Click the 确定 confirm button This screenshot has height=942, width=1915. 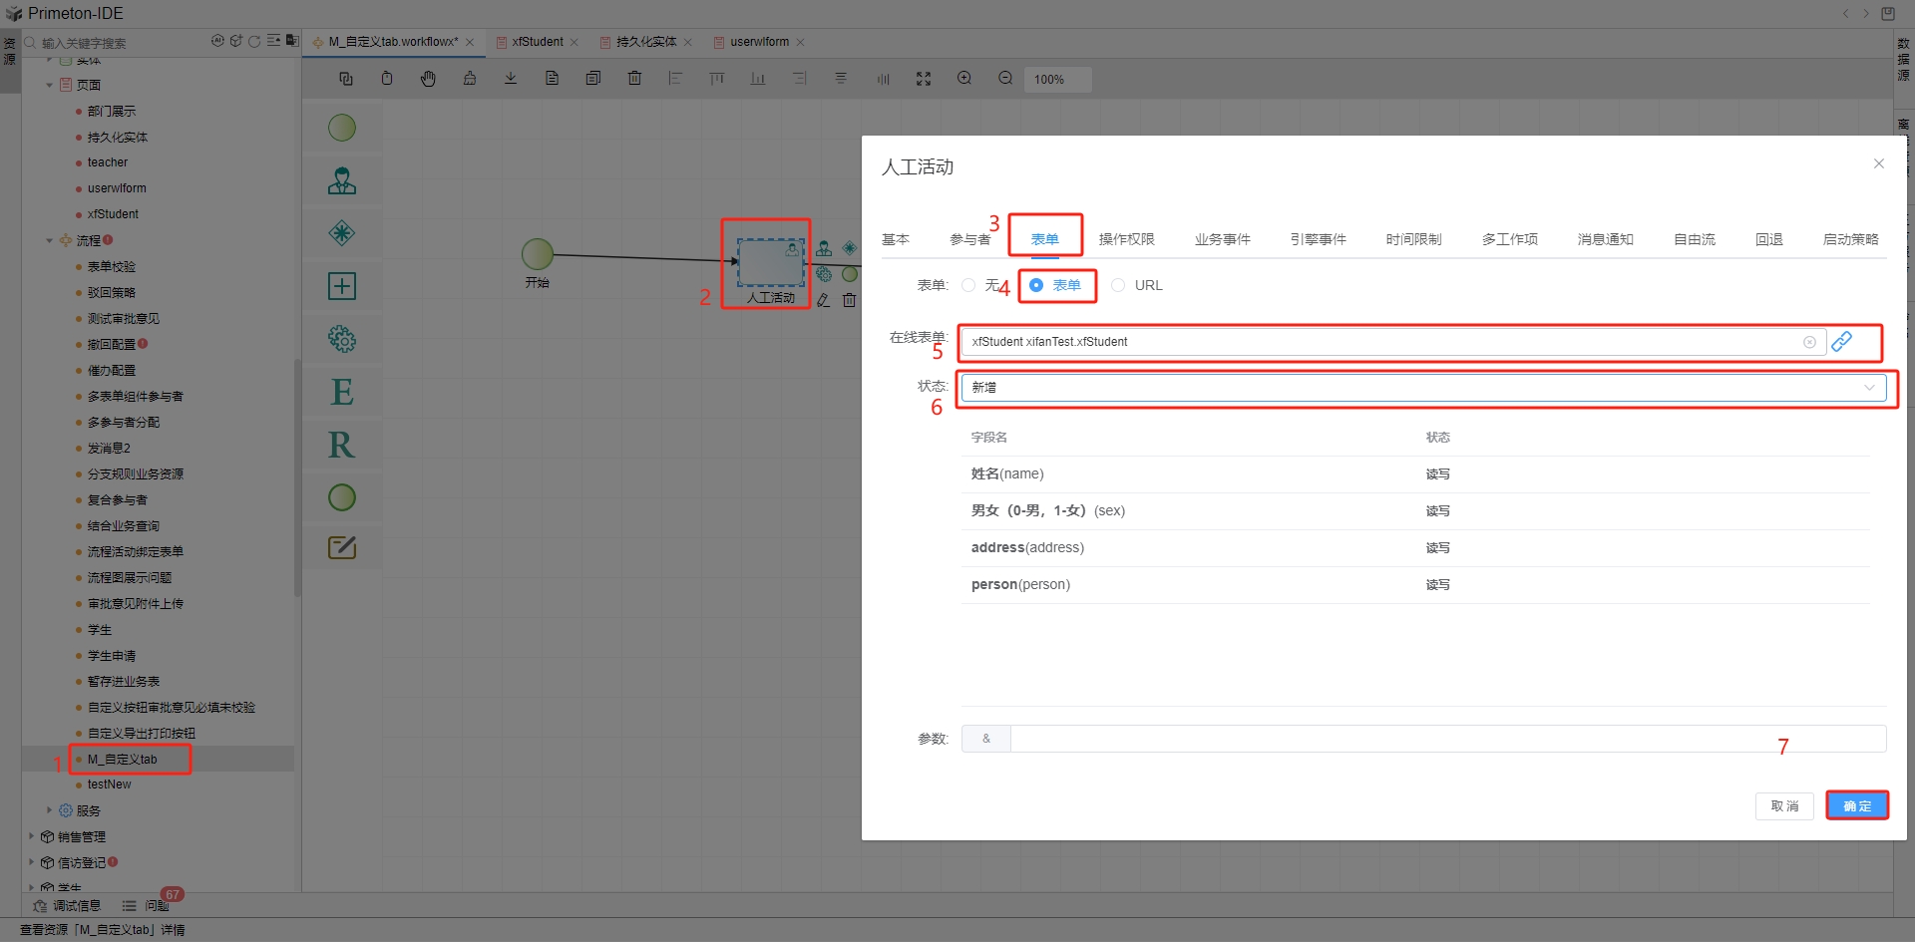coord(1856,805)
